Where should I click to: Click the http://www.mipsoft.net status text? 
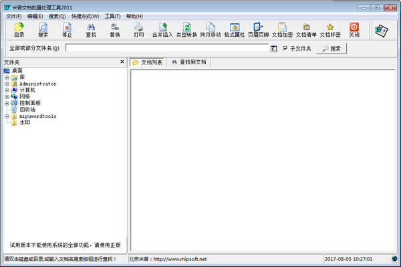[x=180, y=259]
